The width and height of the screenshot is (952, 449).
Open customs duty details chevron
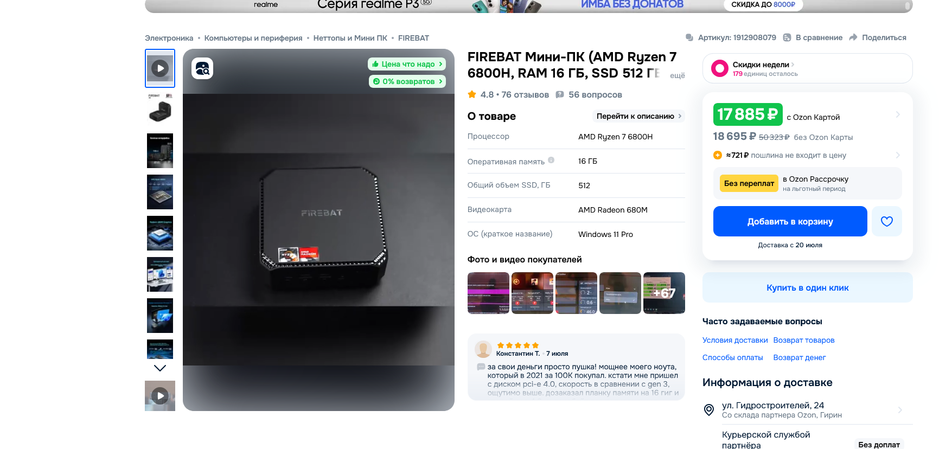(898, 155)
